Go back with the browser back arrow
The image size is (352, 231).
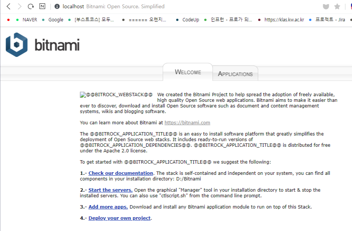tap(9, 6)
